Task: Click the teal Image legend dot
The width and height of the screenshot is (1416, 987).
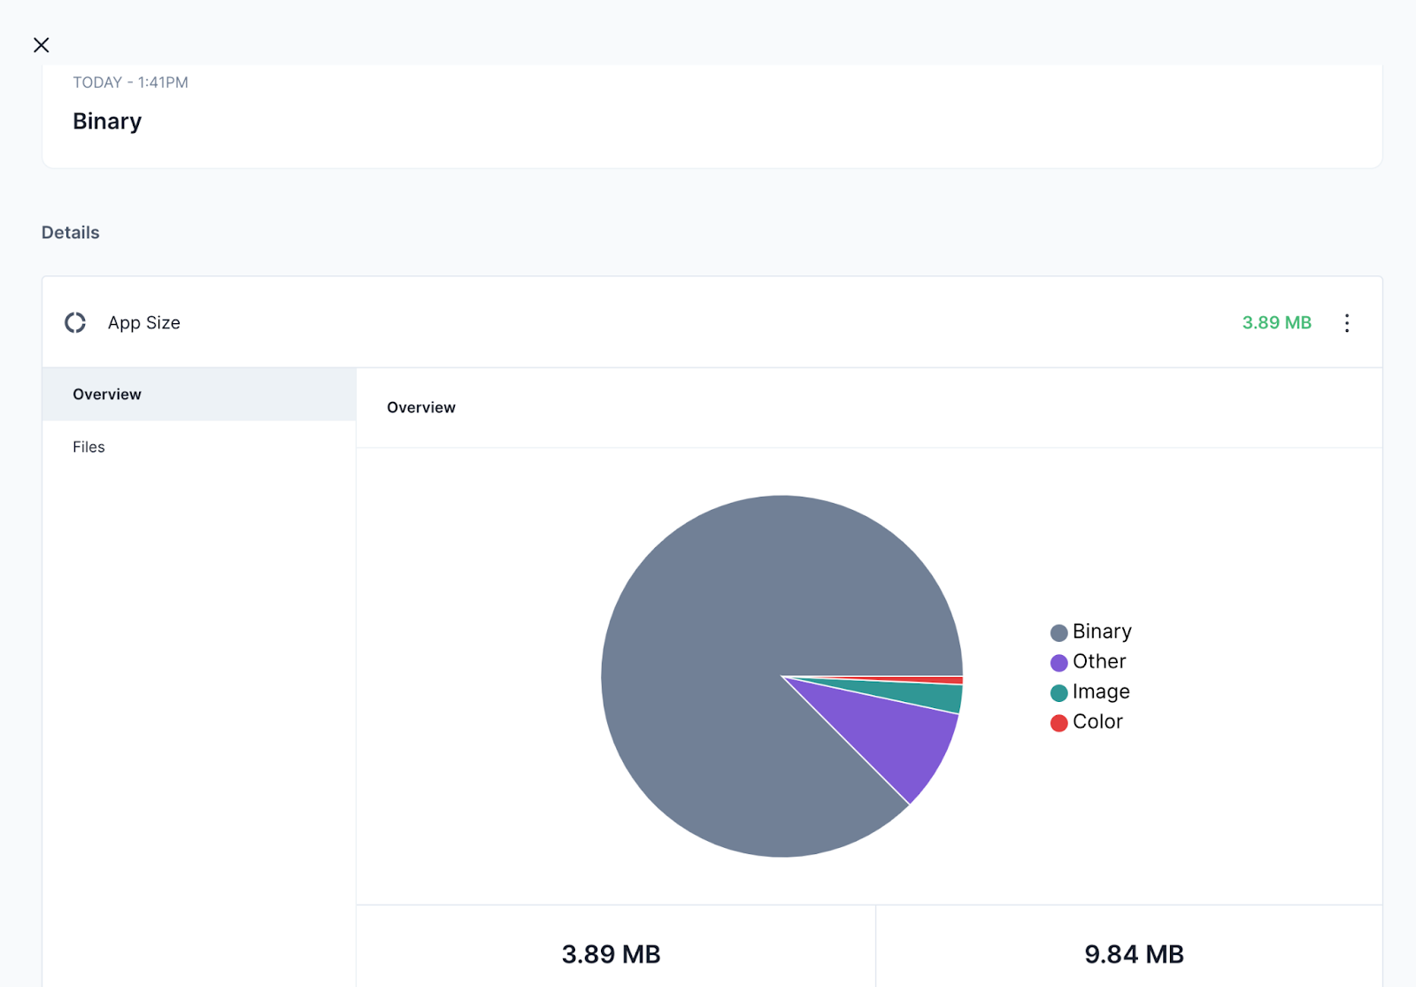Action: [x=1057, y=692]
